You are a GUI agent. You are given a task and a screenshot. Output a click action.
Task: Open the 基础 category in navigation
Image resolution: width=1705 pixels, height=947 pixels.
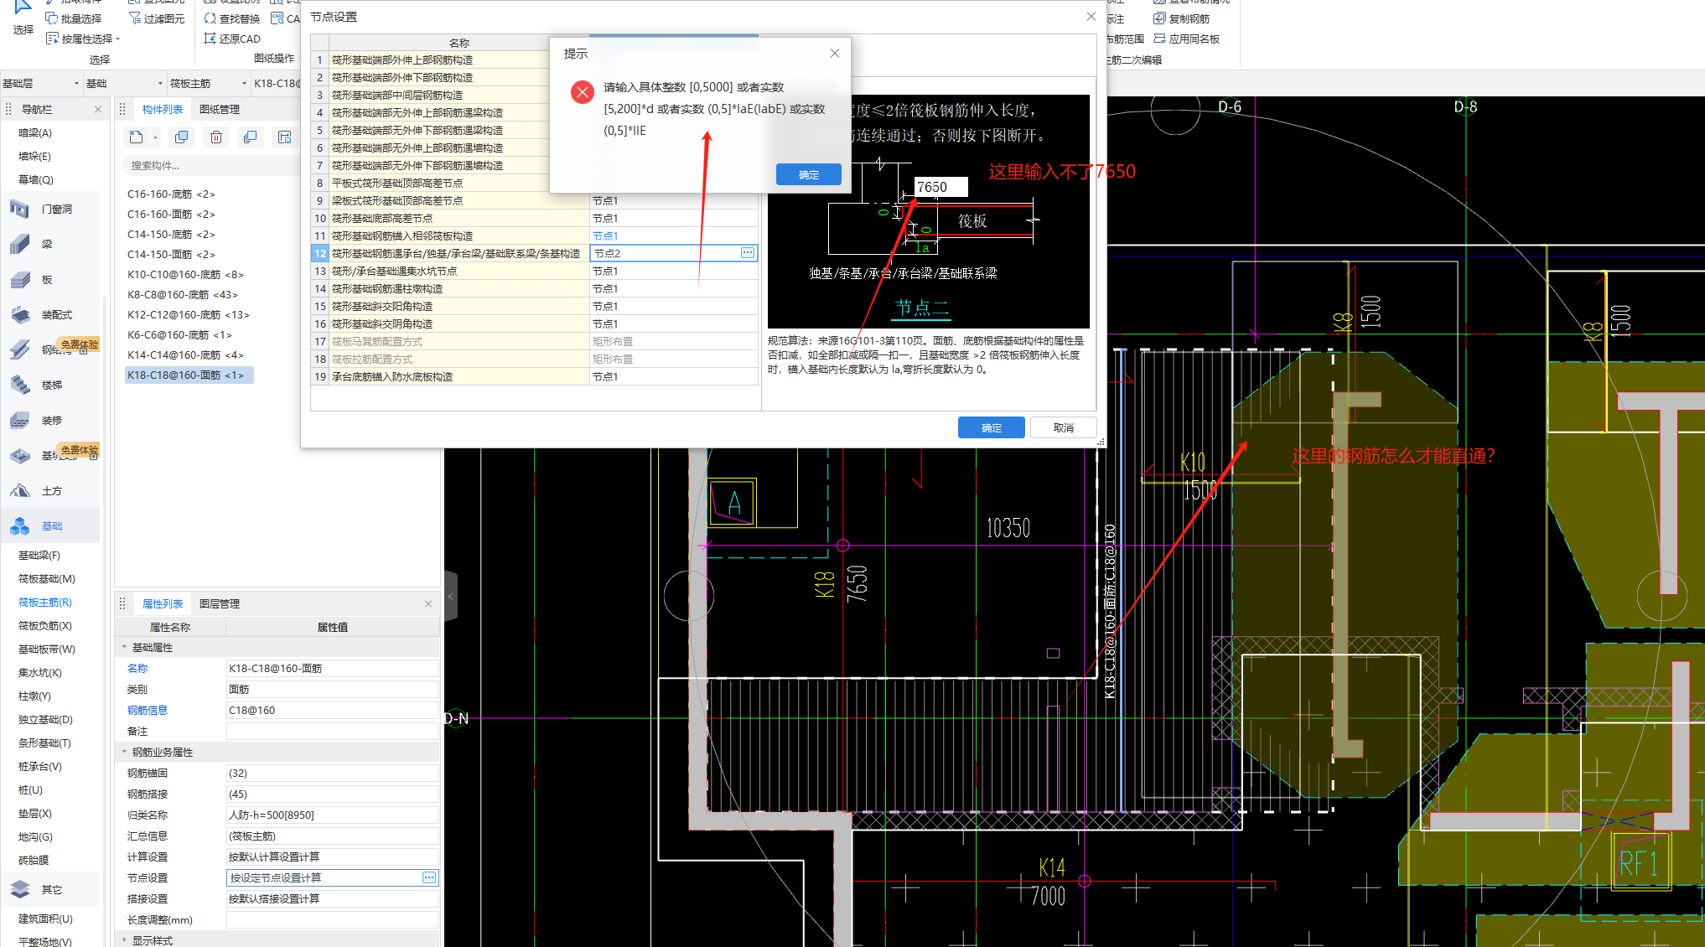[x=50, y=525]
